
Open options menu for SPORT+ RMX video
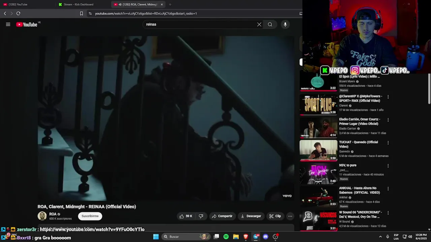388,97
